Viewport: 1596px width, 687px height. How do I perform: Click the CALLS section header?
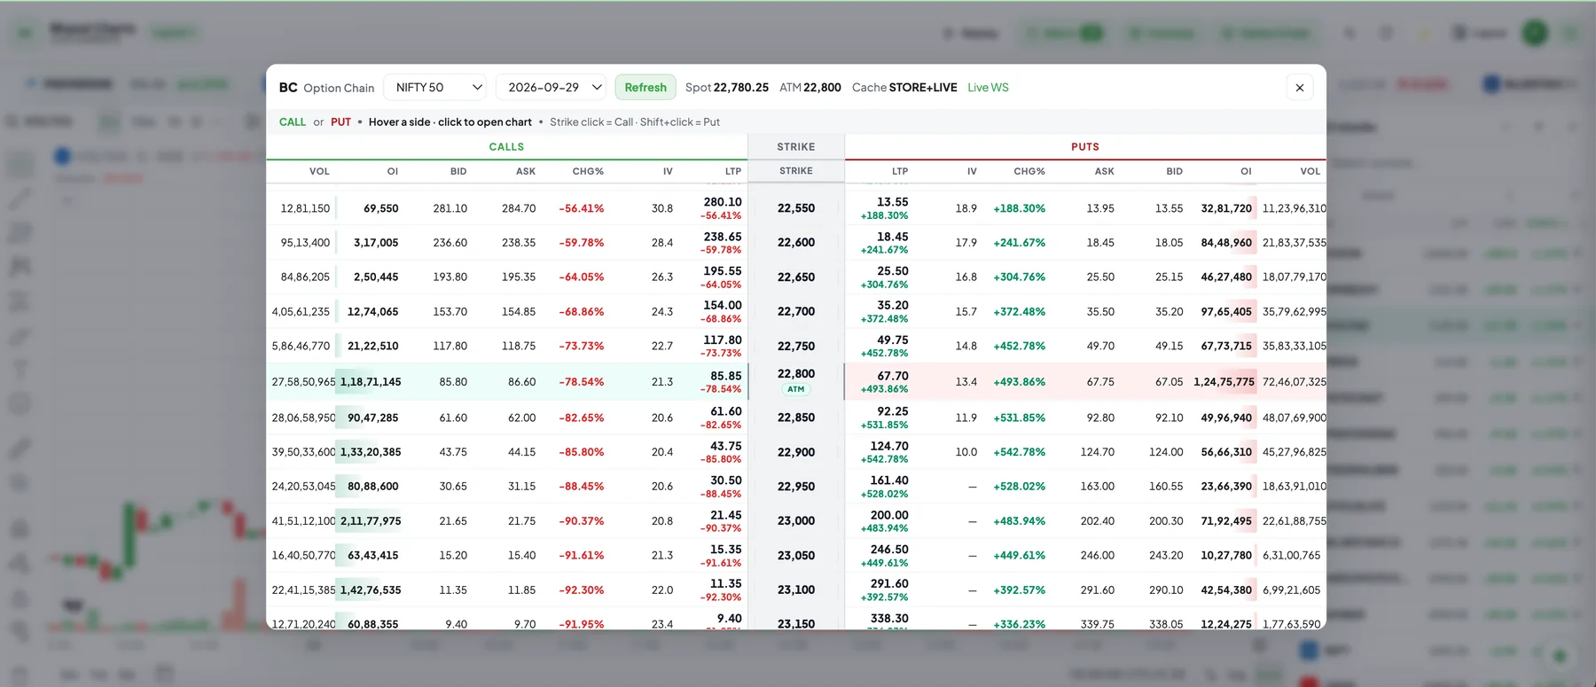506,147
